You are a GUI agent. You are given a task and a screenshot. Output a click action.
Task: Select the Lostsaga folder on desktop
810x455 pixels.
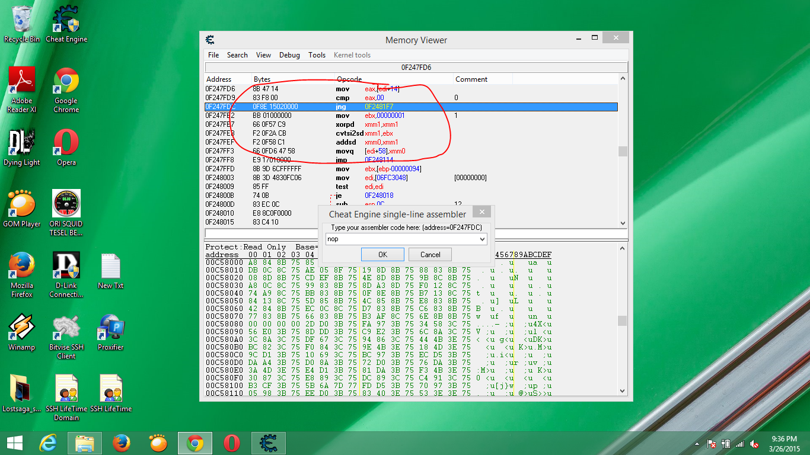point(22,393)
